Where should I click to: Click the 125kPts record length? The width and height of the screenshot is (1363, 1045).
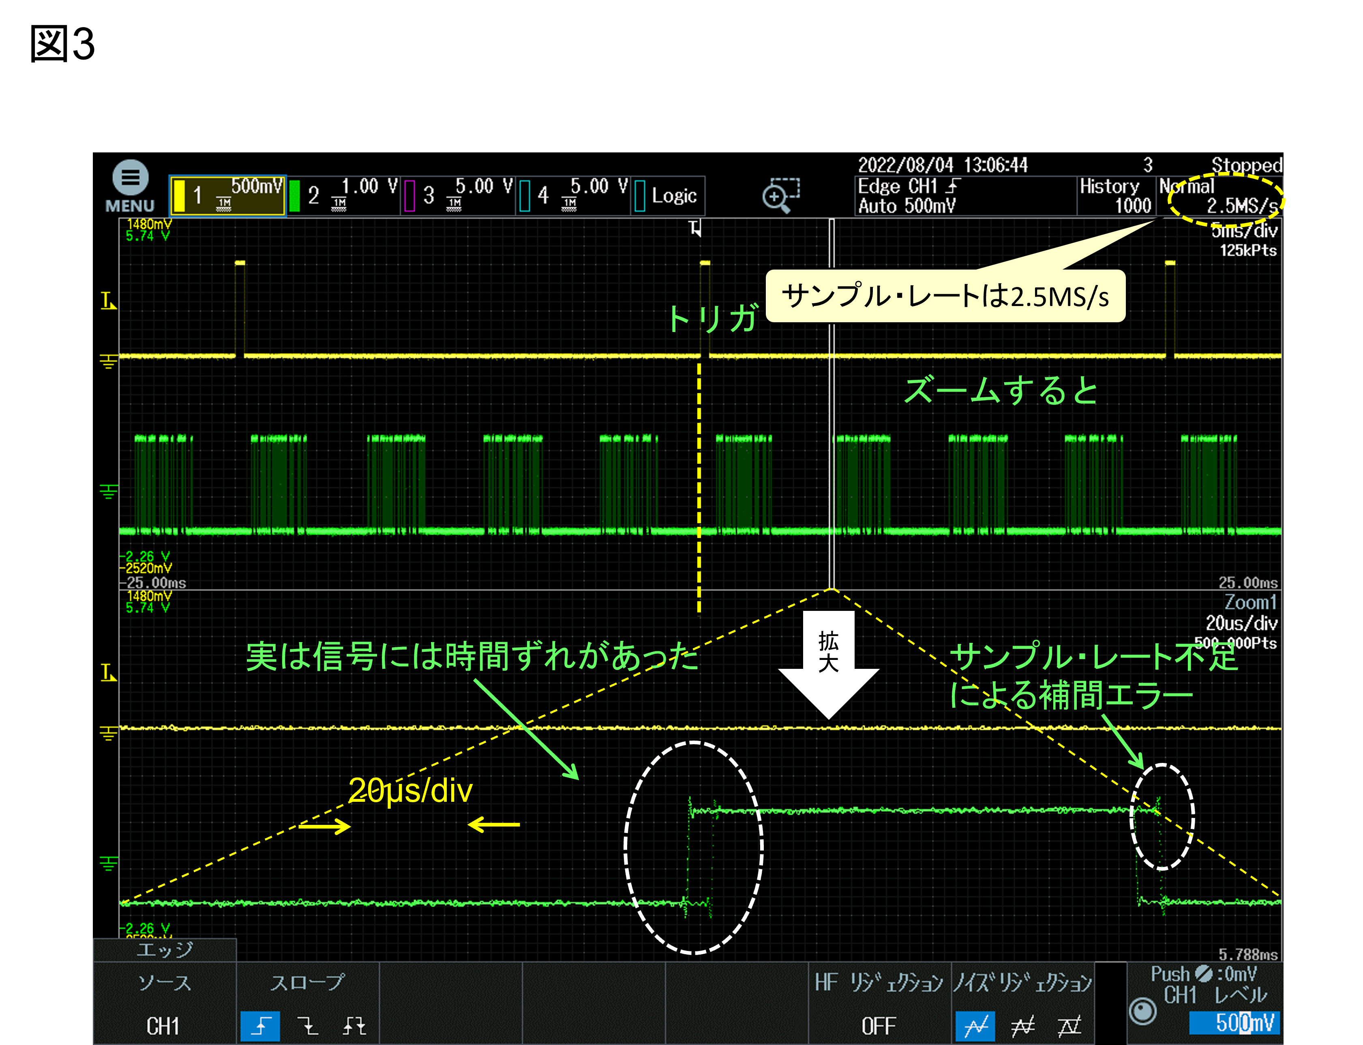click(x=1248, y=250)
